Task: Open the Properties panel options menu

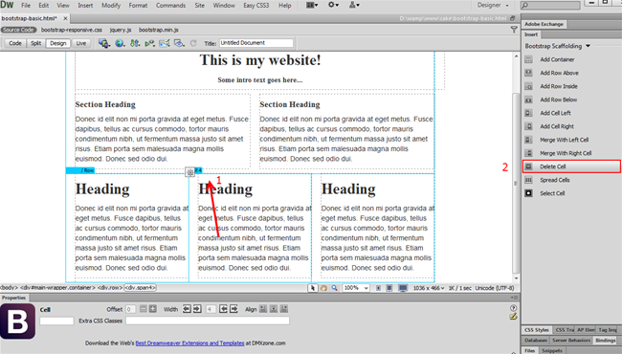Action: (515, 298)
